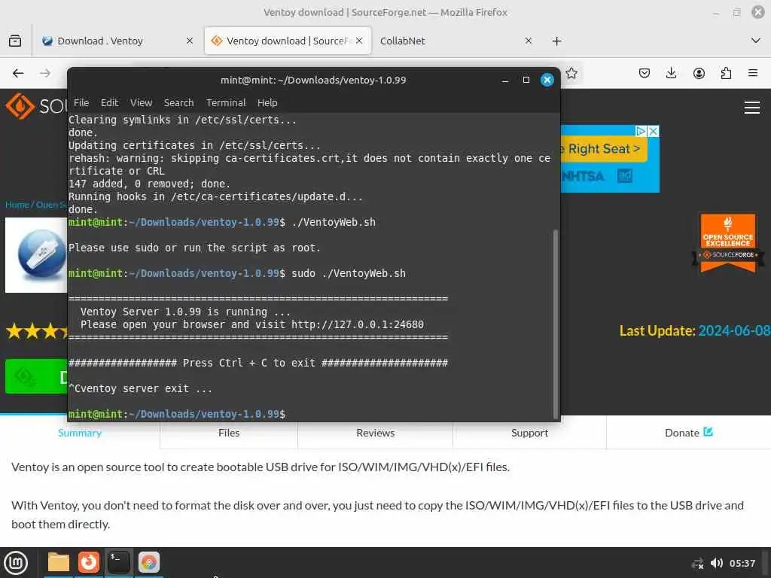Click the green Download button
This screenshot has width=771, height=578.
[x=36, y=376]
